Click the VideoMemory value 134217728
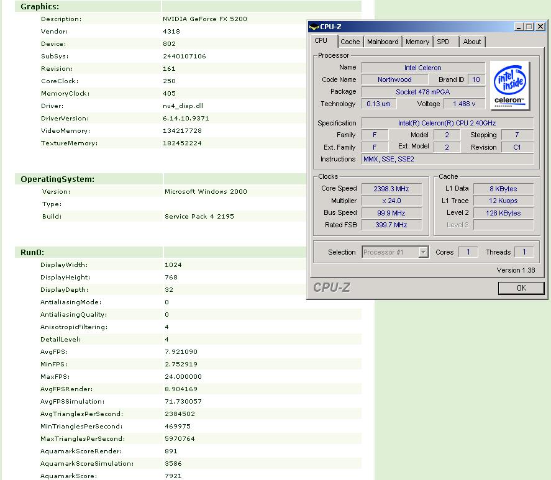Screen dimensions: 551x480 182,131
